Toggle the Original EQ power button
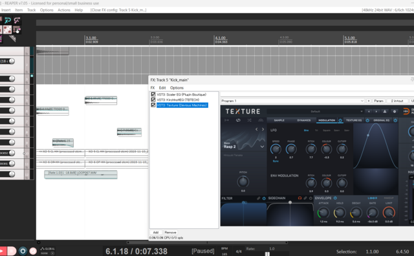Image resolution: width=414 pixels, height=256 pixels. point(395,120)
